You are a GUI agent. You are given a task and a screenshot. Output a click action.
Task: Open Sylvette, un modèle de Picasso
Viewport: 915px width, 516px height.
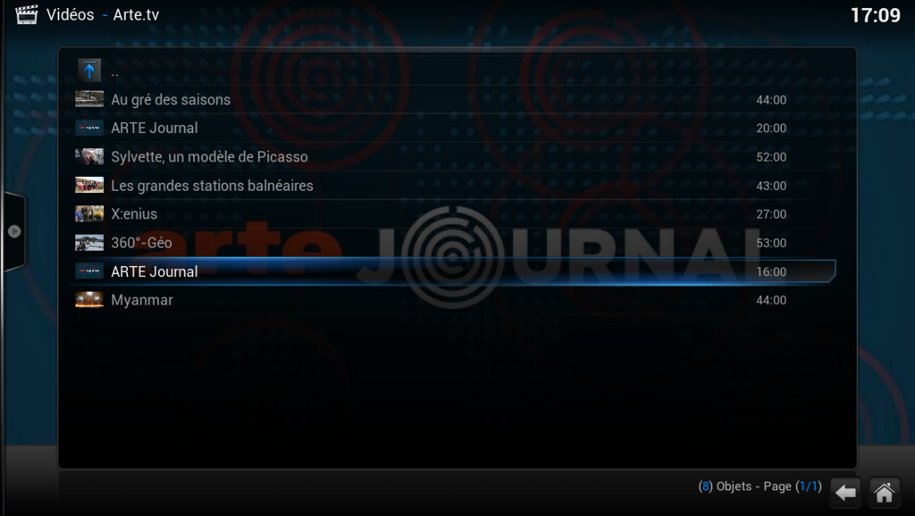(455, 157)
